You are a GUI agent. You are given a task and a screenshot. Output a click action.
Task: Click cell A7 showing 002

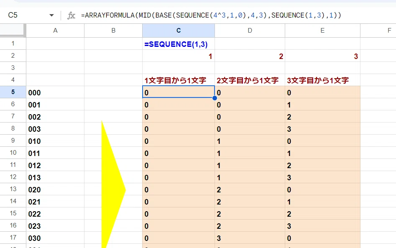click(55, 116)
